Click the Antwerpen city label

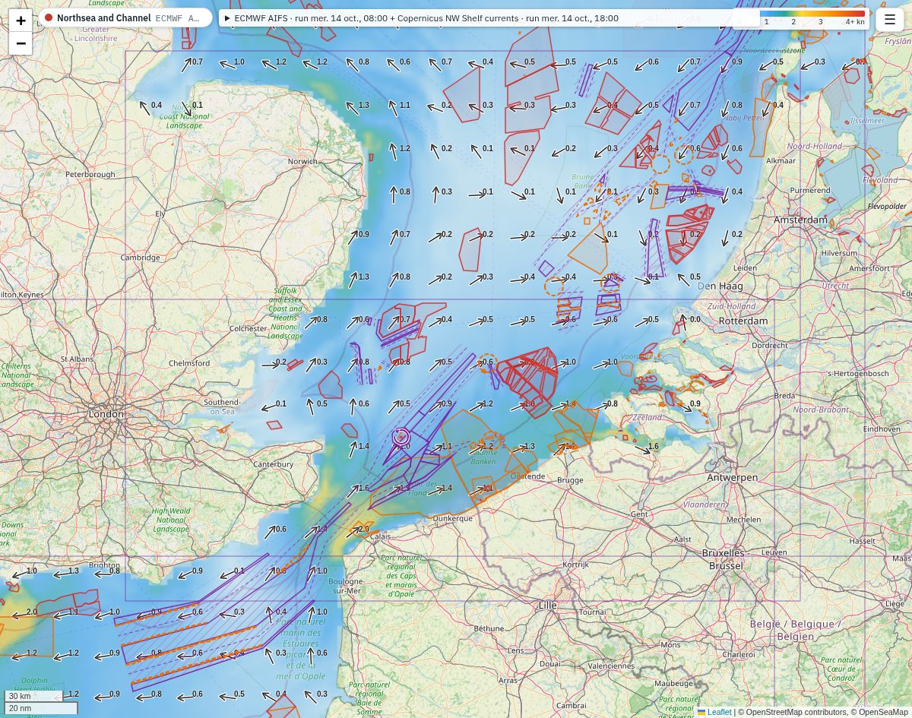(732, 477)
